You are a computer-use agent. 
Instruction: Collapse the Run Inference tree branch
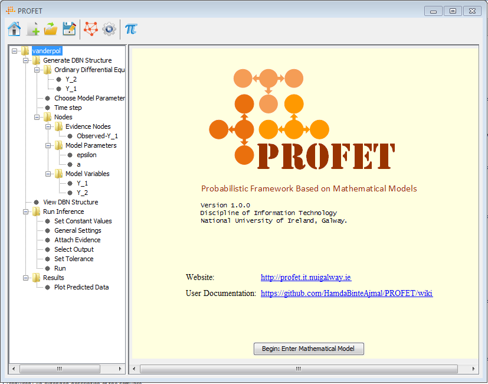point(25,211)
